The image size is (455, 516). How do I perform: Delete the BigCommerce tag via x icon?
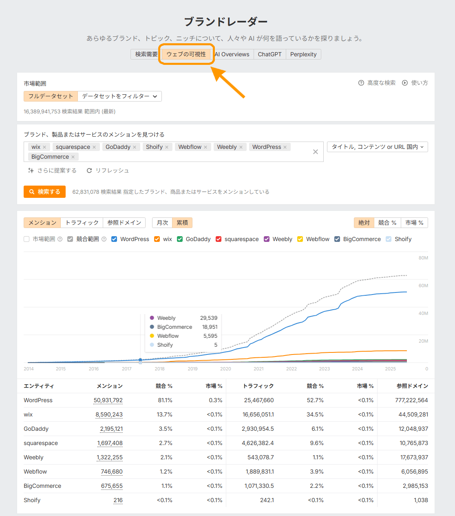(73, 157)
